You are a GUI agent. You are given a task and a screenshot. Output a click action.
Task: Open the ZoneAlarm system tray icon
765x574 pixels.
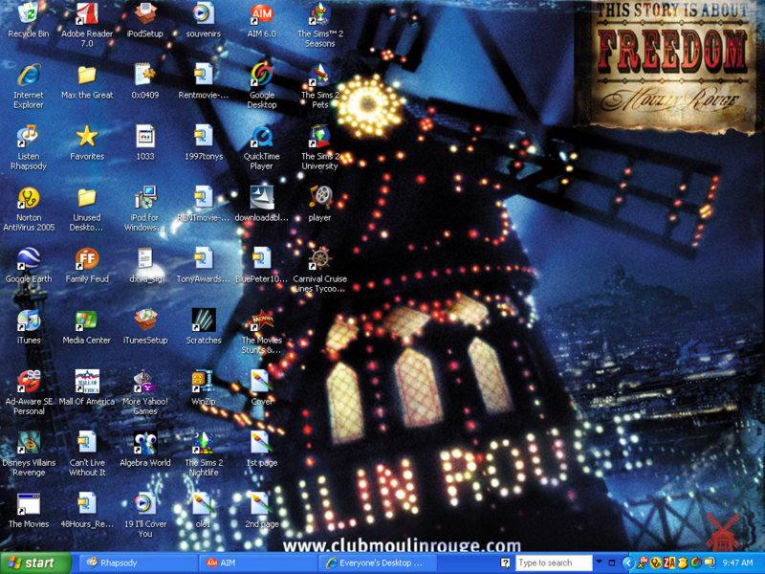pyautogui.click(x=668, y=561)
